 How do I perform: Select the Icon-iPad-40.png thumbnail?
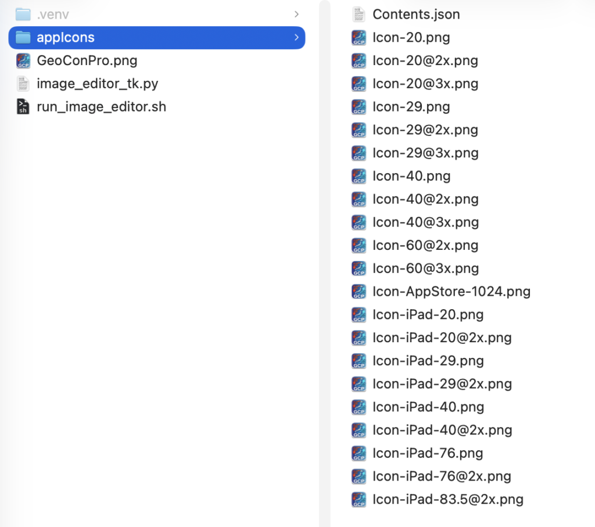point(359,407)
